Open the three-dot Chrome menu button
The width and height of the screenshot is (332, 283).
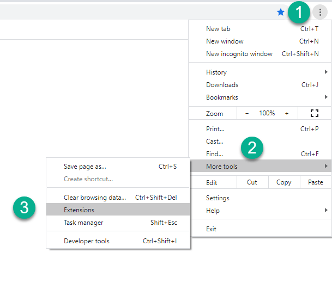320,12
